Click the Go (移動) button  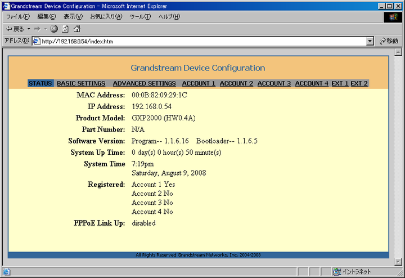click(x=389, y=41)
